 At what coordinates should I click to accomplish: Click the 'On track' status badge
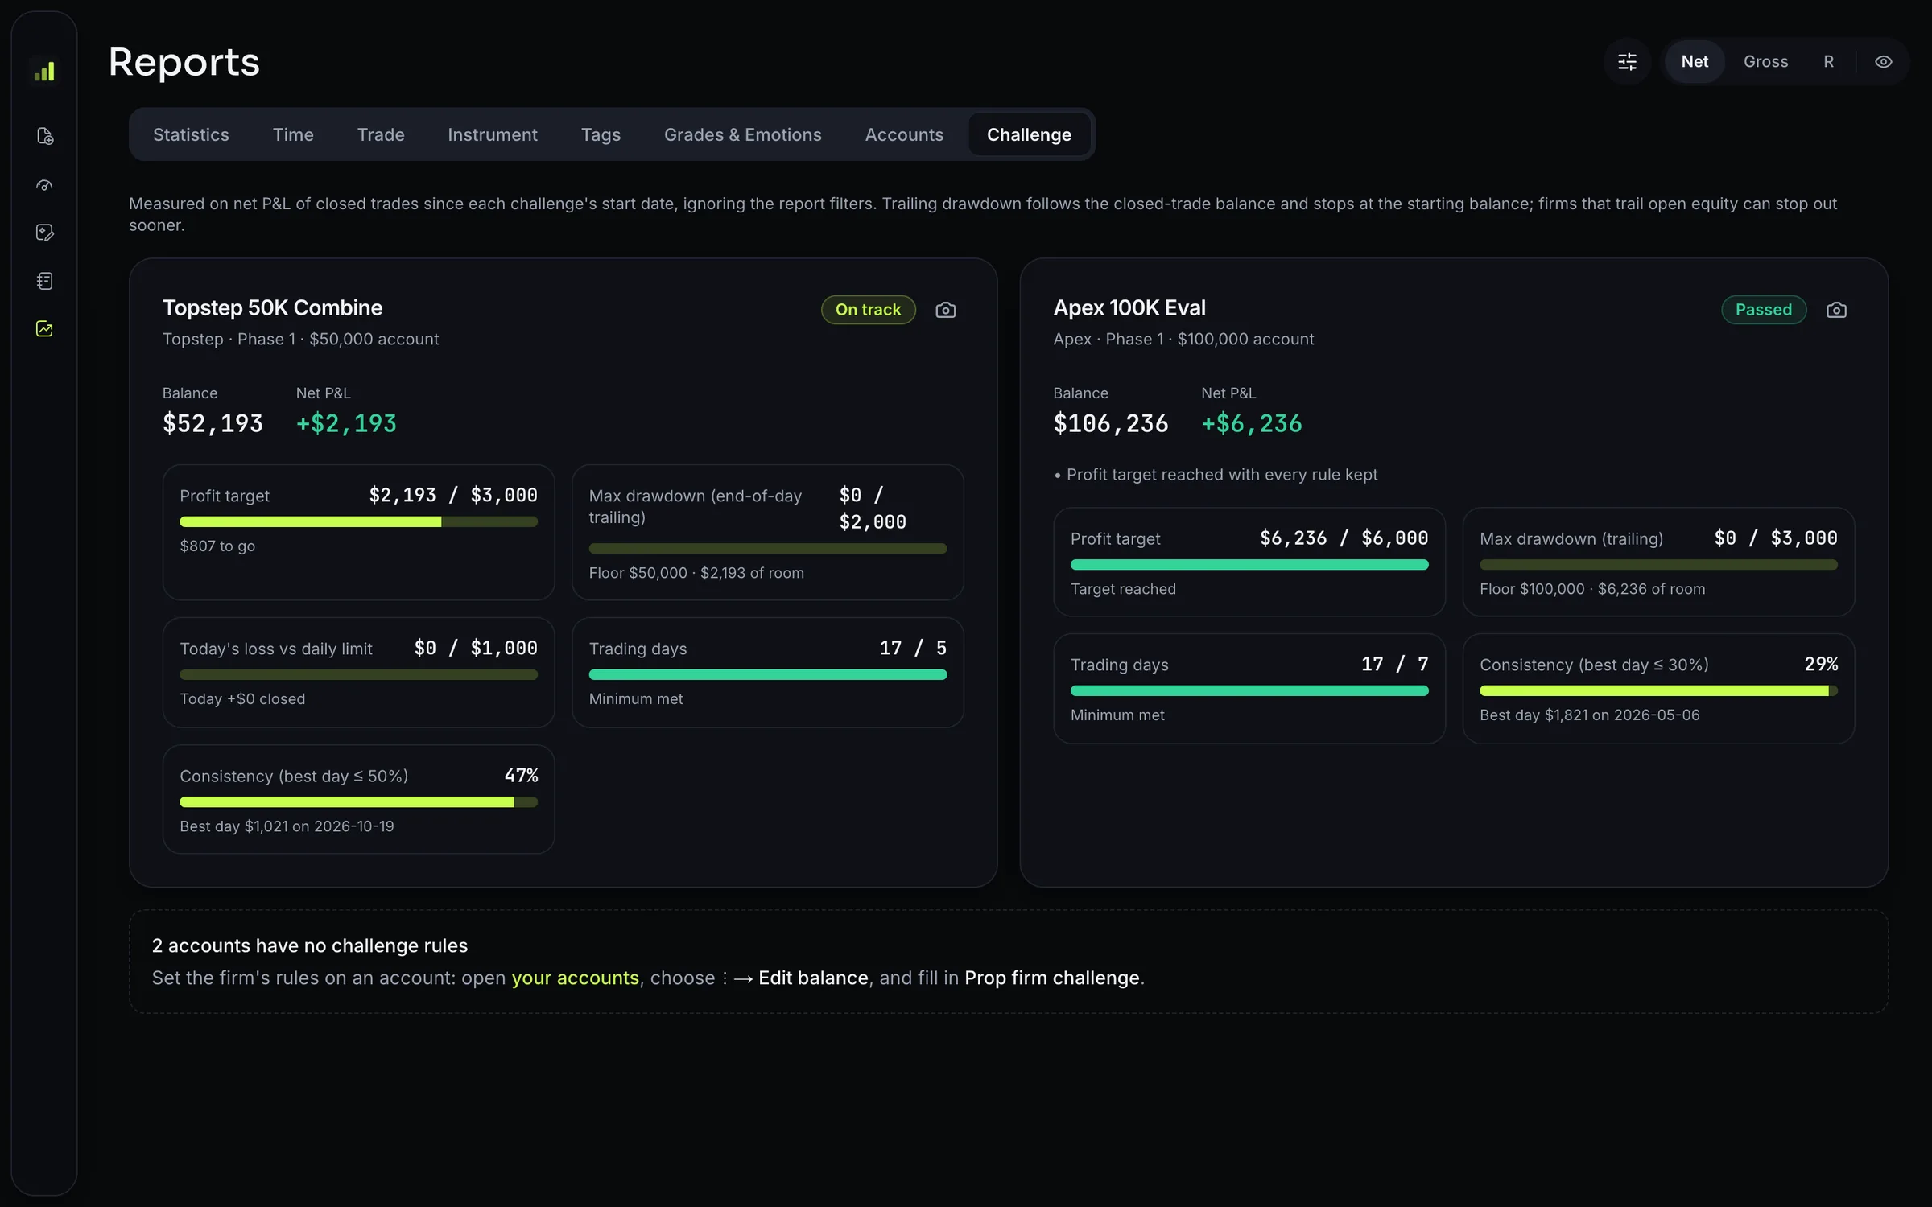pos(868,310)
